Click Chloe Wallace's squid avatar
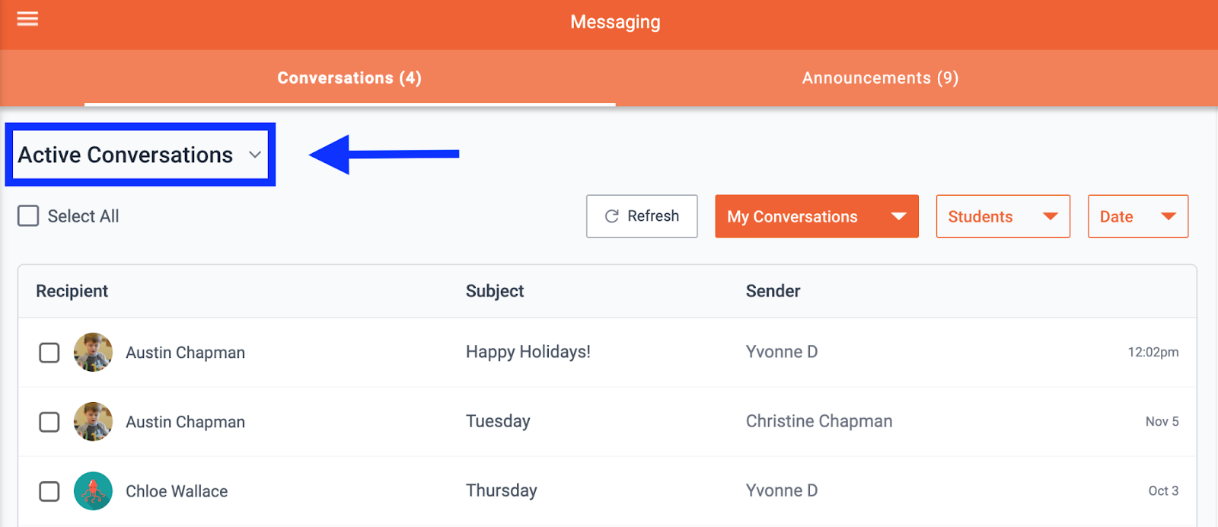 93,491
